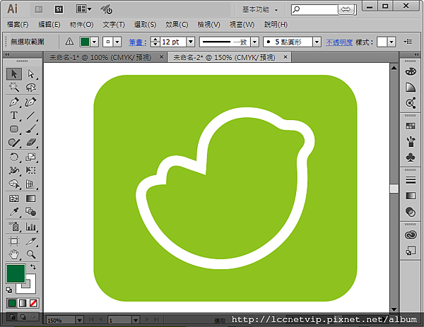Click the white stroke swatch in toolbox

tap(32, 289)
